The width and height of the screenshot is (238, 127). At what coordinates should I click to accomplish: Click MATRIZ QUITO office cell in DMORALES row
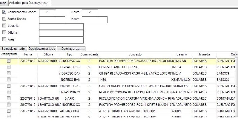pyautogui.click(x=48, y=86)
